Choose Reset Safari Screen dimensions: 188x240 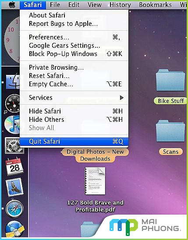(74, 76)
